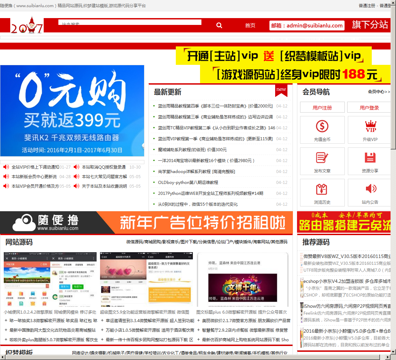Click speaker icon beside 本站取消QQ授权登录通
The image size is (396, 360).
[x=76, y=167]
